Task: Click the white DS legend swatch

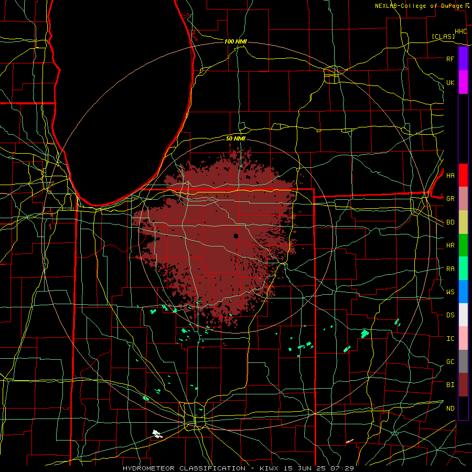Action: pyautogui.click(x=463, y=315)
